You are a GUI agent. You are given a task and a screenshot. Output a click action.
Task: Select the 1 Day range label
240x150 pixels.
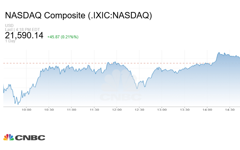pos(10,41)
